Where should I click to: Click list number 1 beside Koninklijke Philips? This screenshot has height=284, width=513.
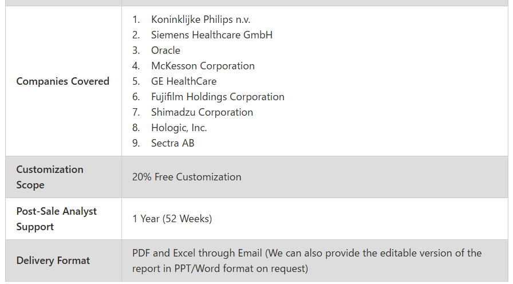click(136, 19)
